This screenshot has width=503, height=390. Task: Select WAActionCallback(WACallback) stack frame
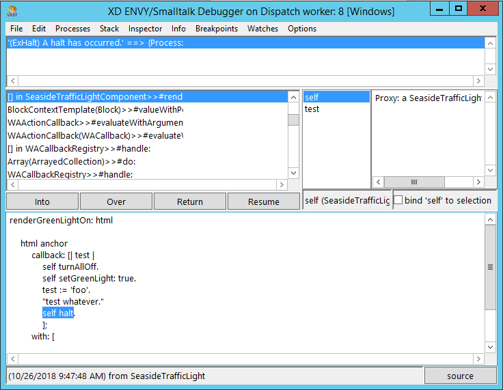pos(96,135)
